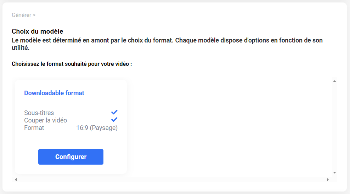The height and width of the screenshot is (194, 350).
Task: Click the vertical scrollbar track
Action: point(334,127)
